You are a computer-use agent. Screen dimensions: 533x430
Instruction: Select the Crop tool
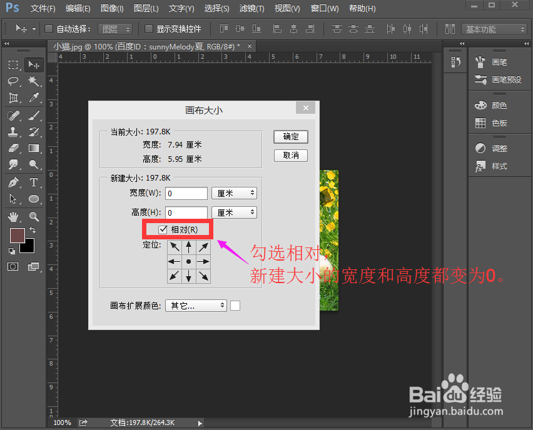click(x=13, y=98)
